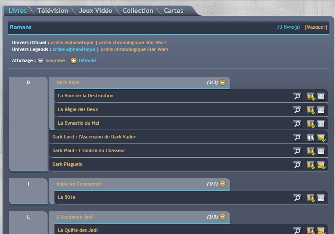Sort Univers Legends by ordre alphabétique
This screenshot has width=335, height=234.
click(x=74, y=49)
